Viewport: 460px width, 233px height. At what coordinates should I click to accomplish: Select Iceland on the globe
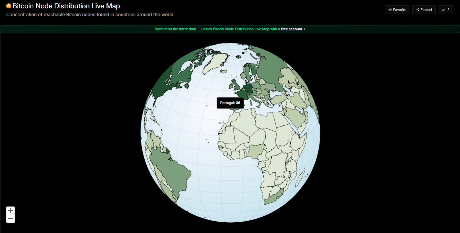coord(223,72)
